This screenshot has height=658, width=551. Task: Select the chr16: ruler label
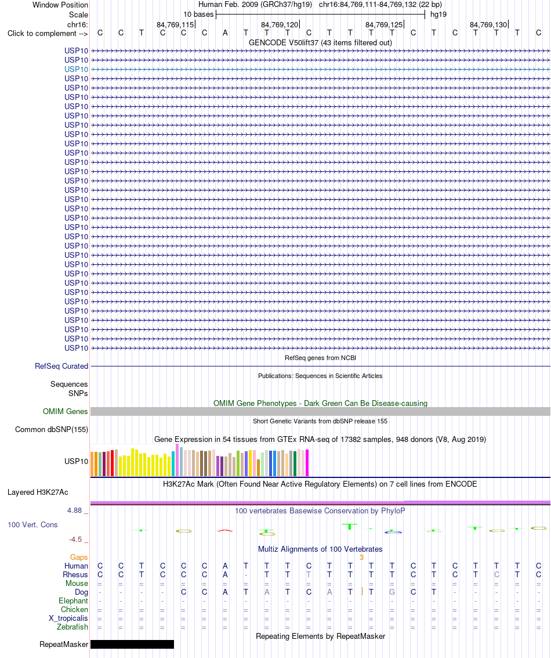(78, 24)
